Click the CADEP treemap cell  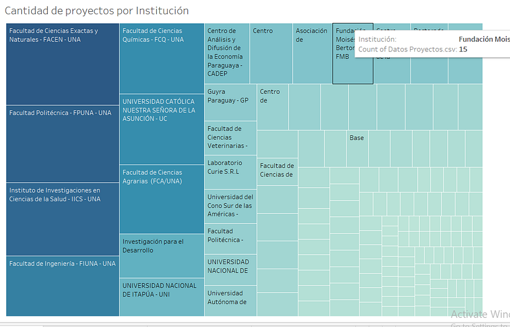(x=227, y=53)
